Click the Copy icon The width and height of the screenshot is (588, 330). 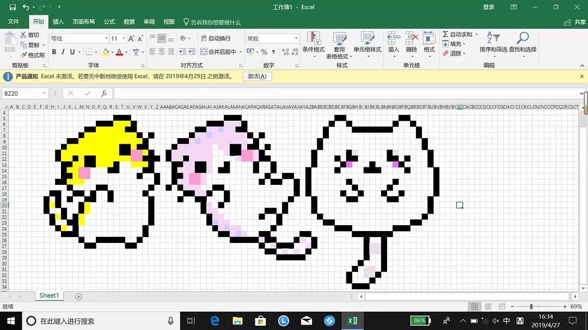(23, 45)
